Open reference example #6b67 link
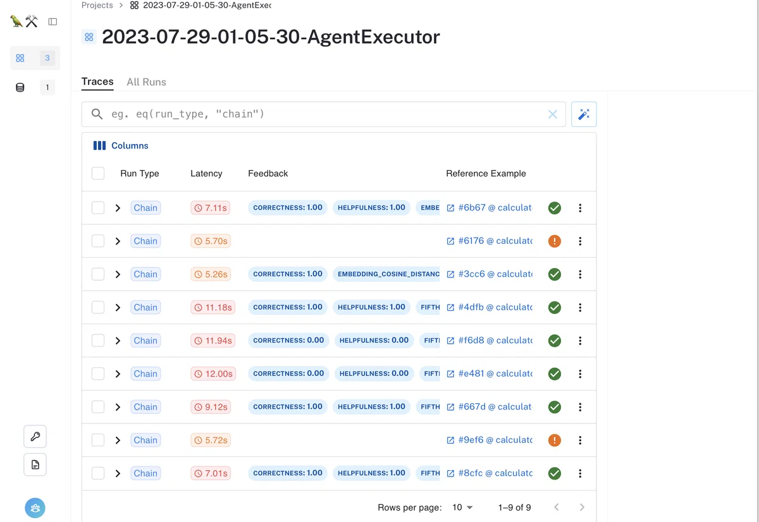 pos(490,208)
